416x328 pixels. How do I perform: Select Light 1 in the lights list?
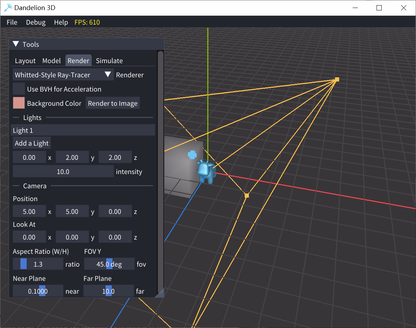click(x=83, y=130)
